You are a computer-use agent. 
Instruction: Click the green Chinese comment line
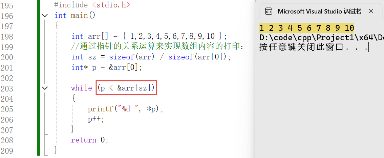pyautogui.click(x=157, y=47)
